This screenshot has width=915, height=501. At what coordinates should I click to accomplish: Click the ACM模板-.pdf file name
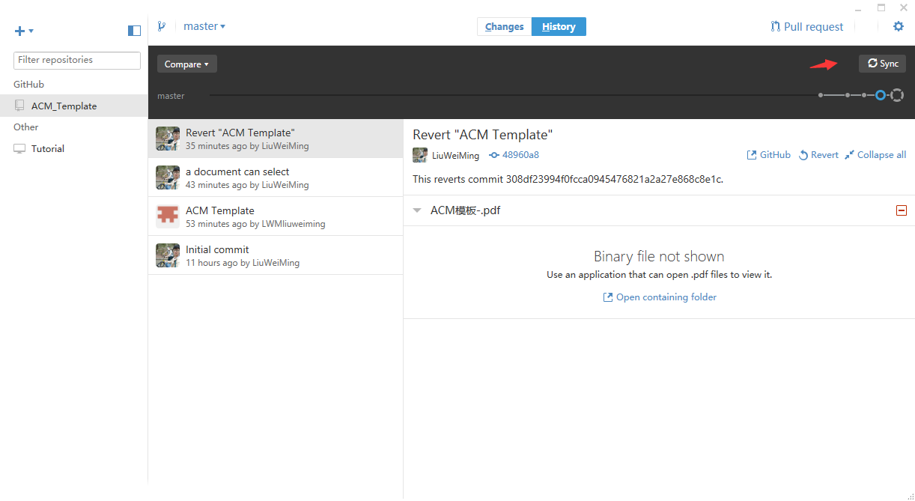(x=465, y=210)
